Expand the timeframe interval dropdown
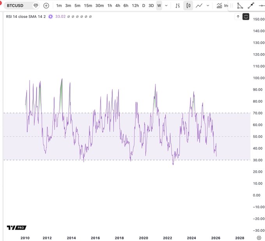Image resolution: width=265 pixels, height=241 pixels. click(167, 5)
